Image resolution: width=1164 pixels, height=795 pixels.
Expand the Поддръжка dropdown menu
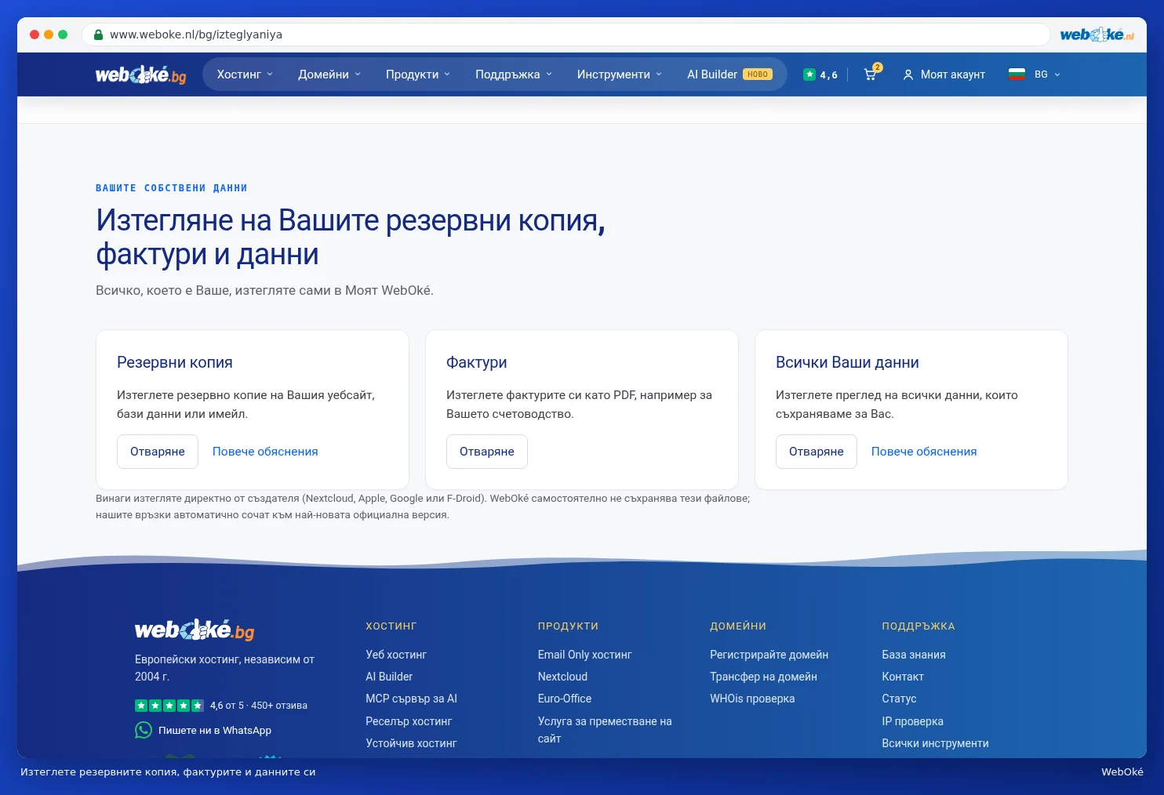514,74
